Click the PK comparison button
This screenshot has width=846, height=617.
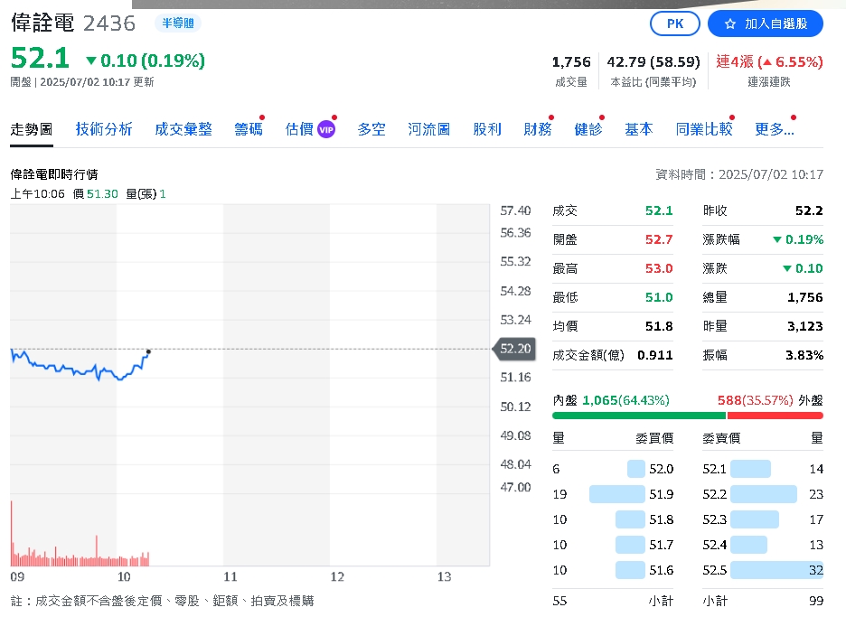pos(674,23)
